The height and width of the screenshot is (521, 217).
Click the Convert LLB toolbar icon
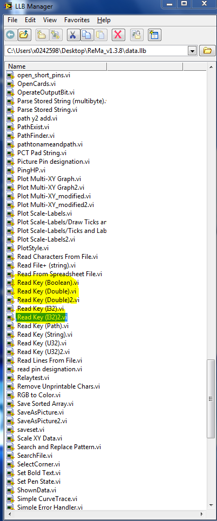137,35
